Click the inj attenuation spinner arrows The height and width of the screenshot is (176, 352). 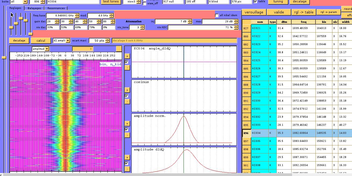click(190, 21)
